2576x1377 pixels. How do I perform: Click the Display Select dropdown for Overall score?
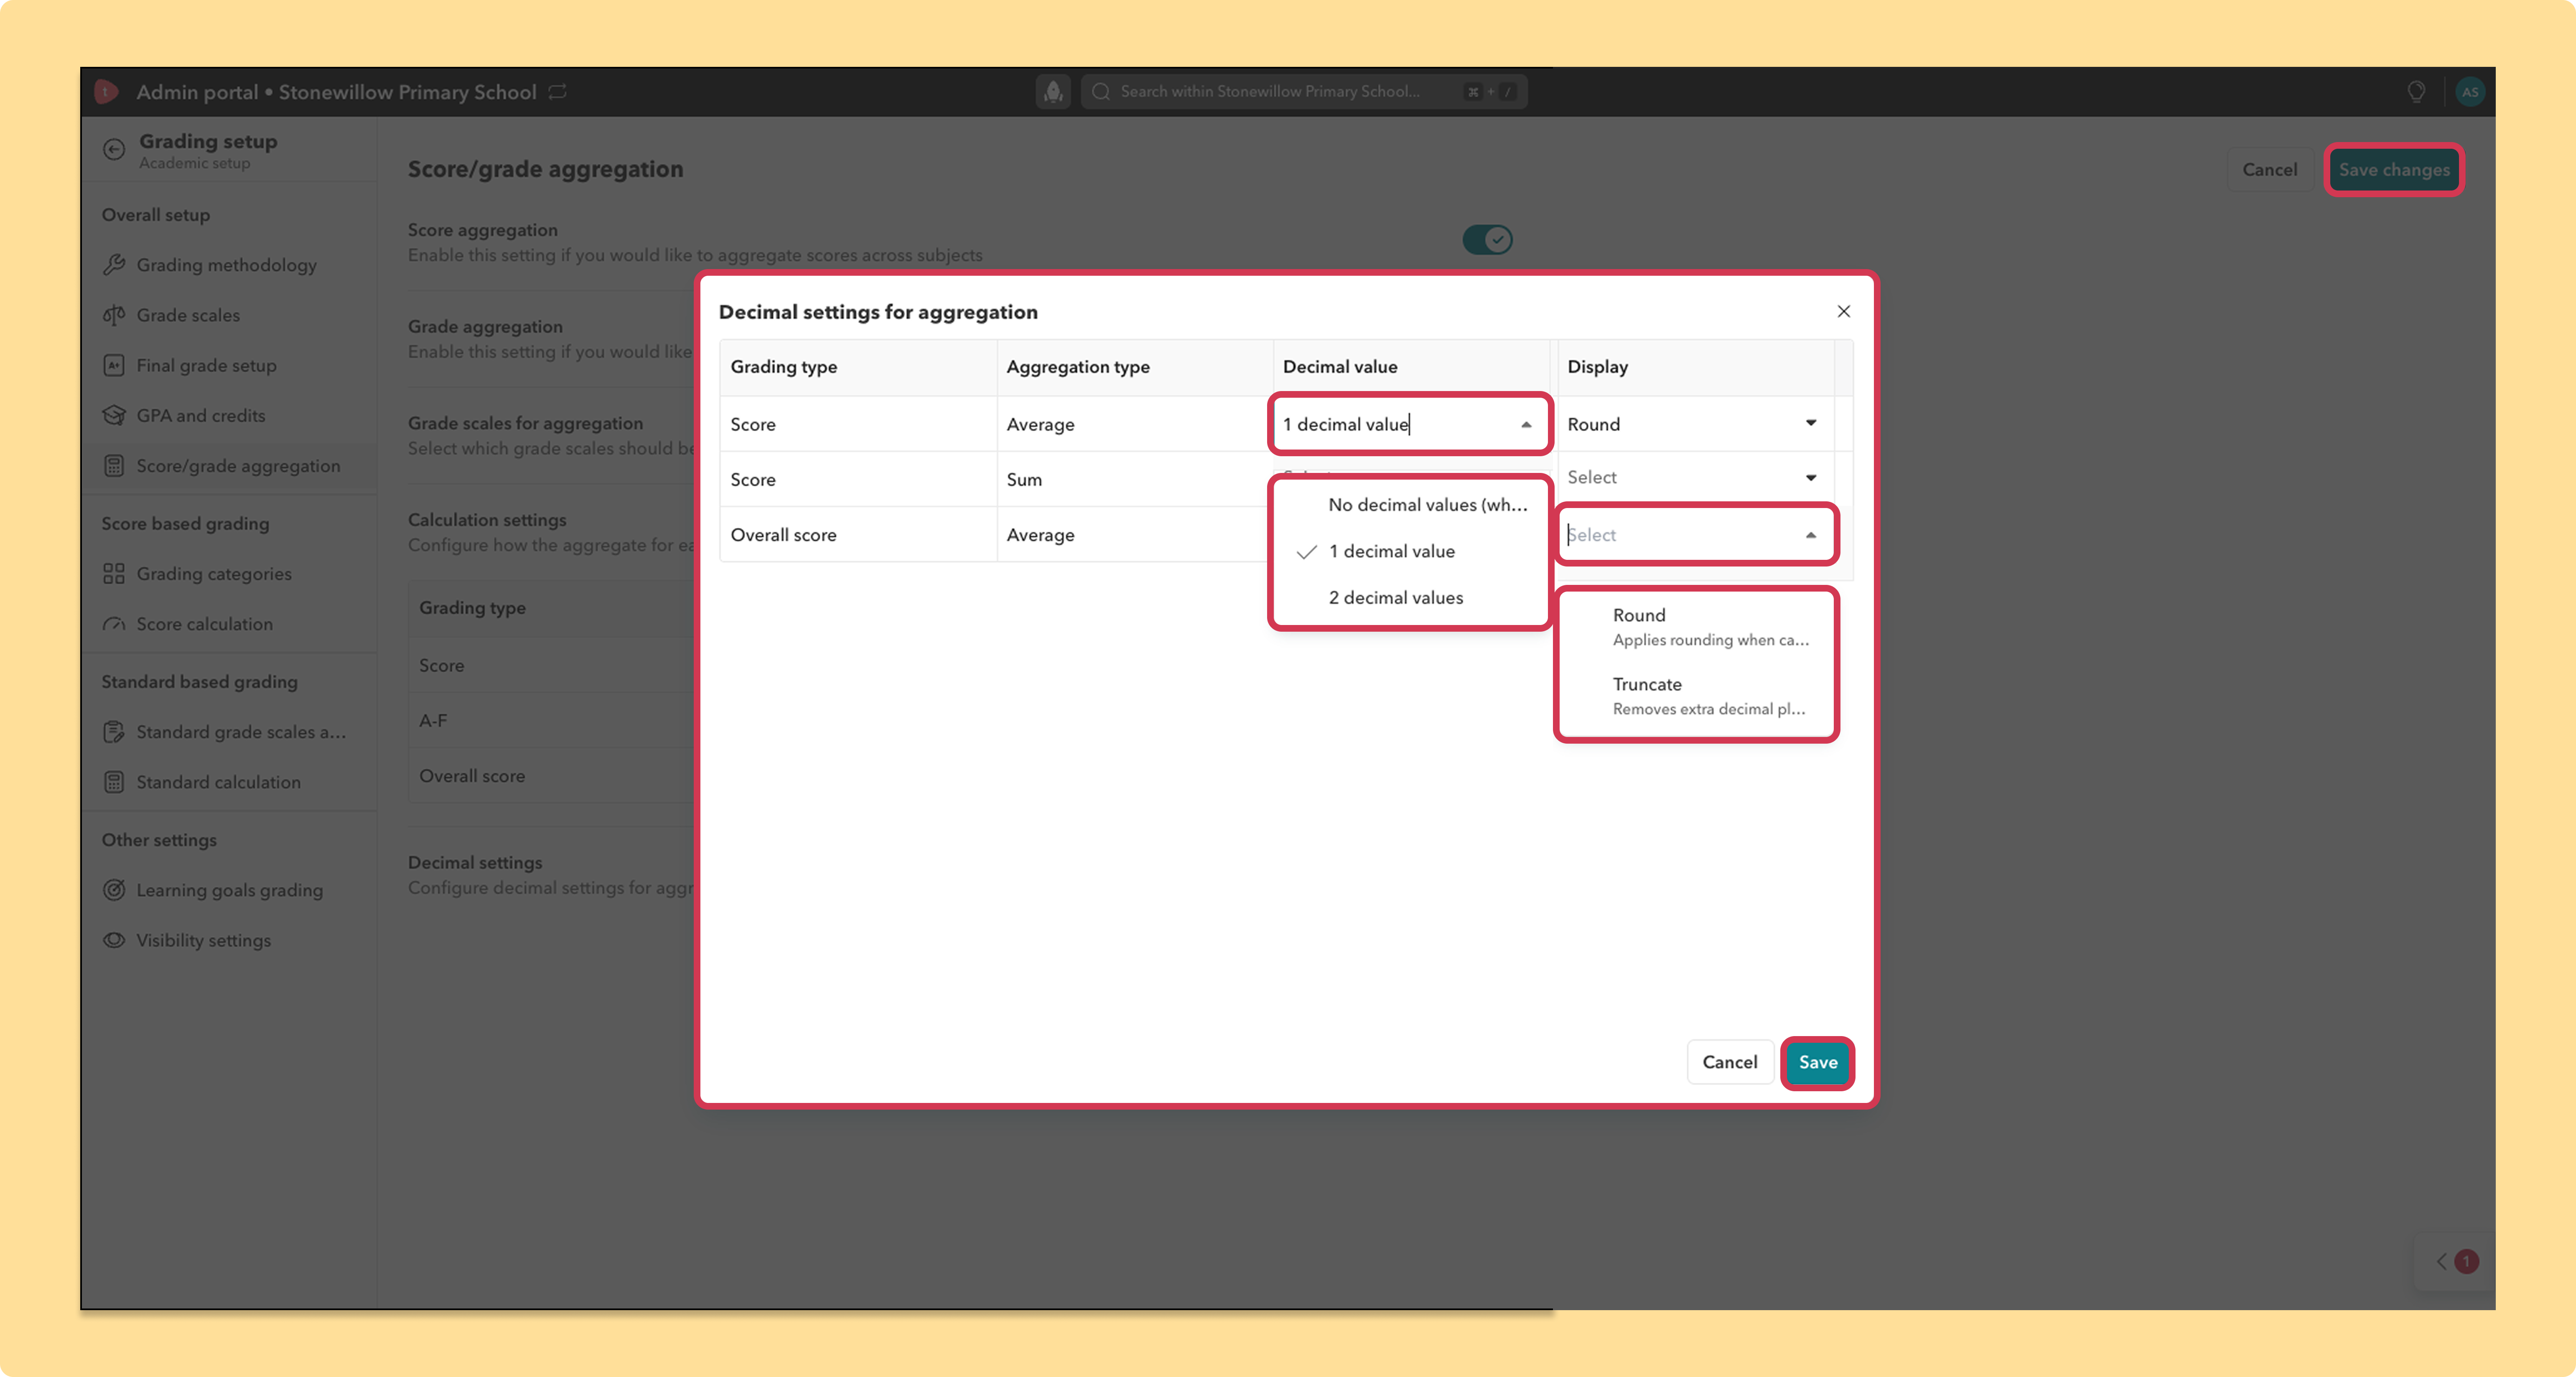pyautogui.click(x=1696, y=535)
